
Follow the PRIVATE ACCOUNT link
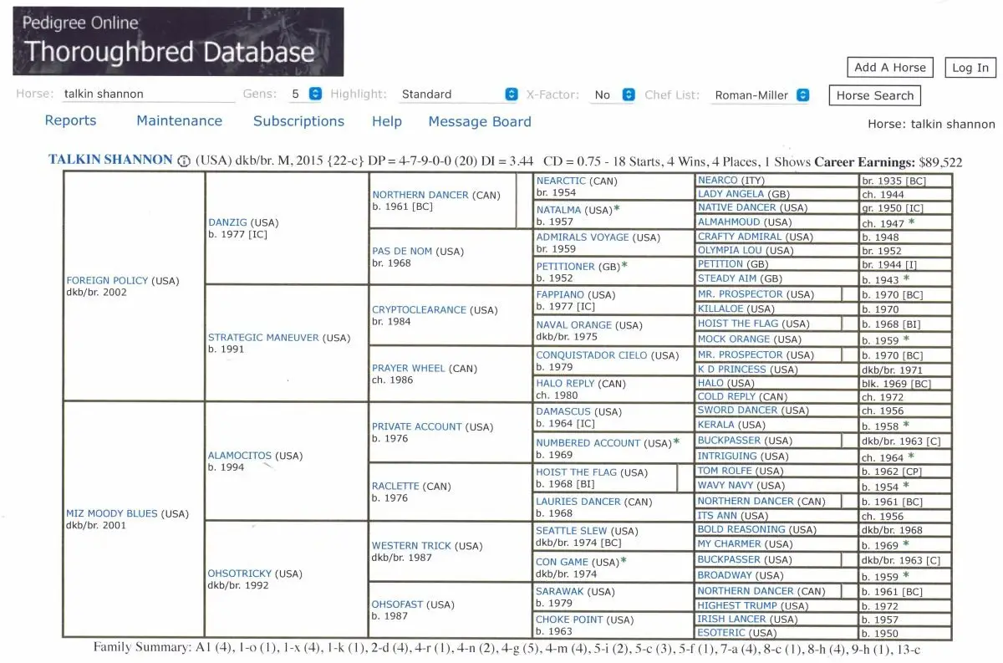[x=416, y=426]
